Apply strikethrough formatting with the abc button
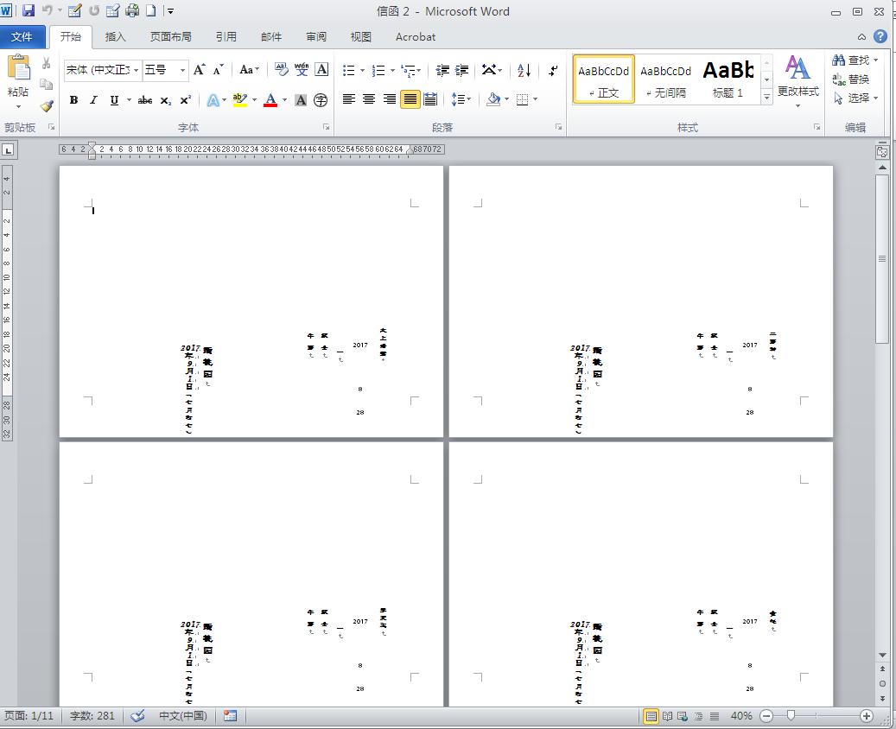This screenshot has height=729, width=896. pos(145,100)
